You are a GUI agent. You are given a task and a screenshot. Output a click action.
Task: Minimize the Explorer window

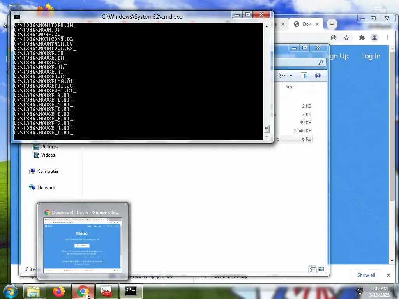(x=294, y=48)
